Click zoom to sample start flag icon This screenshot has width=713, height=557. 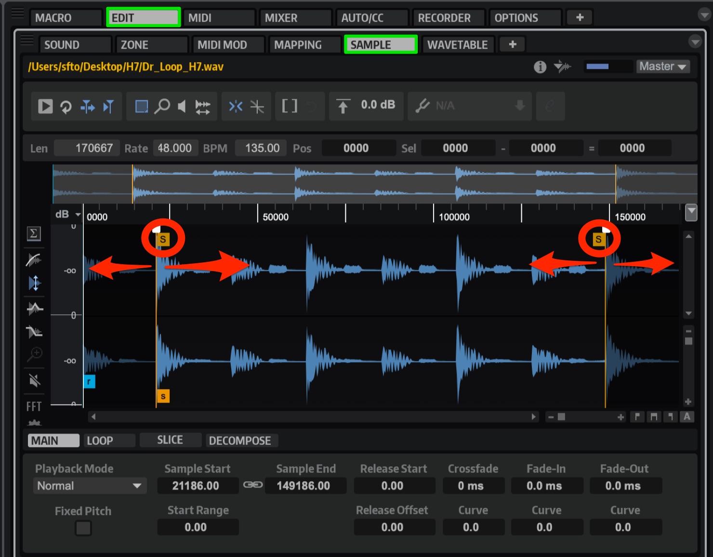637,417
